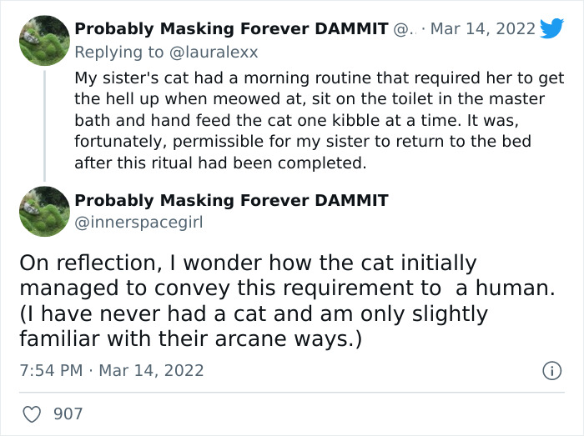Click the heart like icon
The height and width of the screenshot is (436, 584).
pos(33,413)
